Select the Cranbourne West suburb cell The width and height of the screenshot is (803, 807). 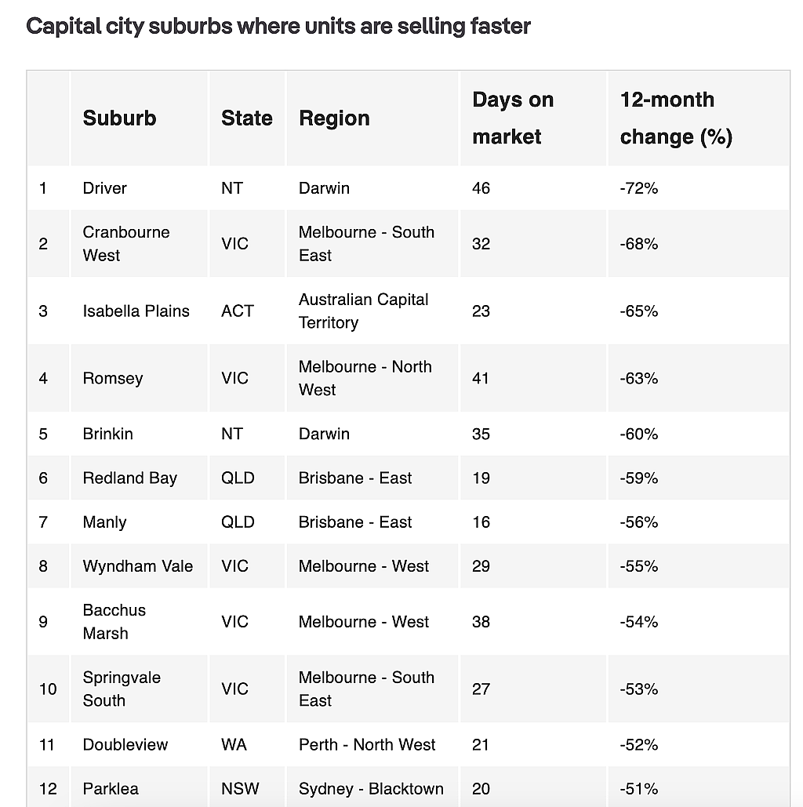tap(139, 243)
